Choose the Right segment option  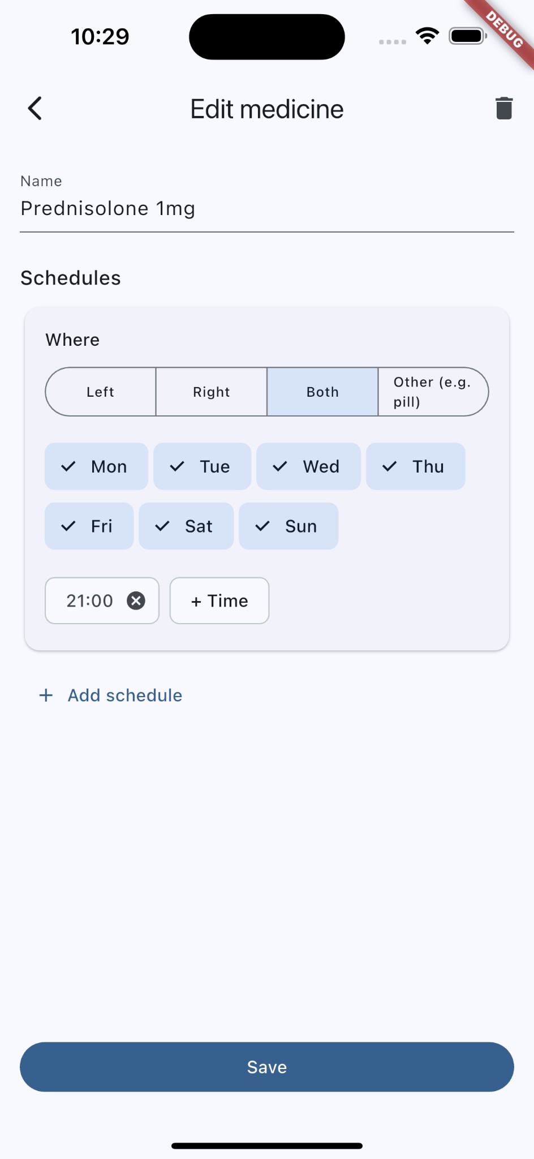pos(212,392)
